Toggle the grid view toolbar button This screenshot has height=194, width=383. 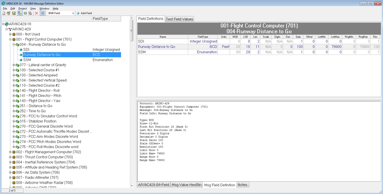pos(43,13)
